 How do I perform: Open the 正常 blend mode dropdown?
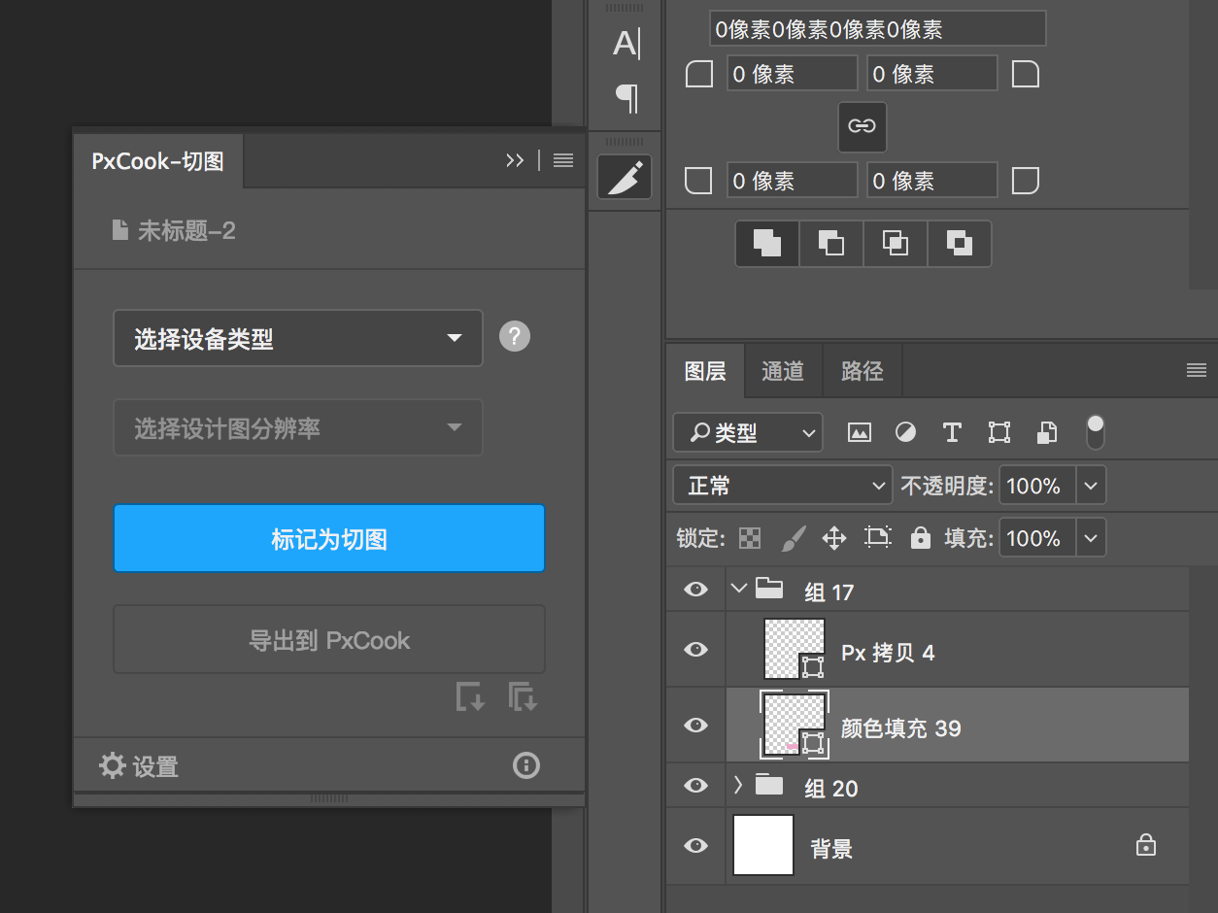click(x=782, y=486)
